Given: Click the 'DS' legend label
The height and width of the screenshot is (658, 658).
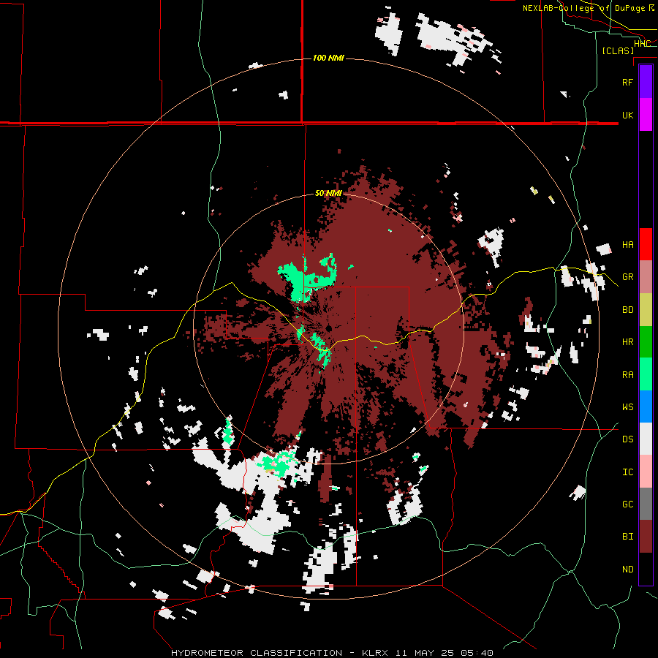Looking at the screenshot, I should coord(627,439).
